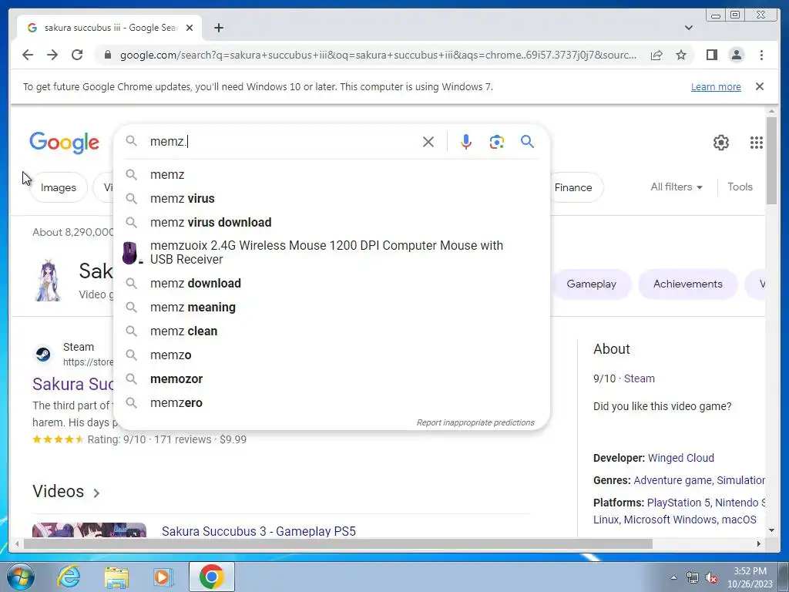Search by image with Lens icon

click(x=497, y=142)
